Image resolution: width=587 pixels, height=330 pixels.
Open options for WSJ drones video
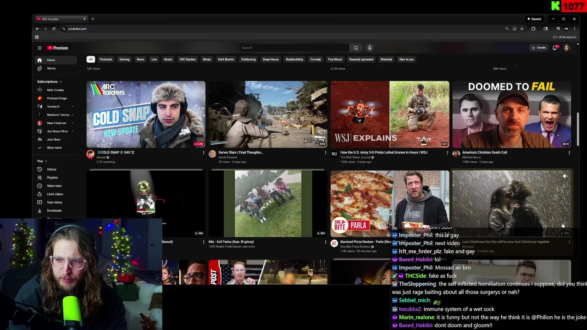pyautogui.click(x=448, y=153)
